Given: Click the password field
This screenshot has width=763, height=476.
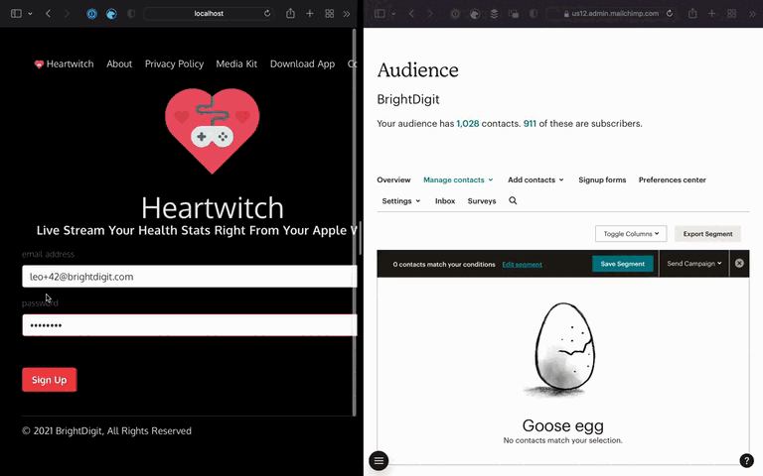Looking at the screenshot, I should pyautogui.click(x=190, y=325).
